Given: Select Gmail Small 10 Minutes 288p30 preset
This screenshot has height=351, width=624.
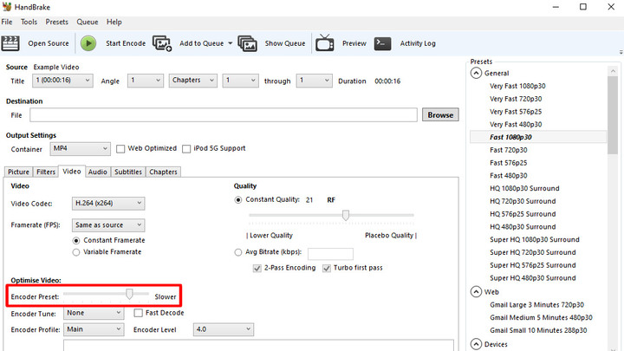Looking at the screenshot, I should coord(538,330).
